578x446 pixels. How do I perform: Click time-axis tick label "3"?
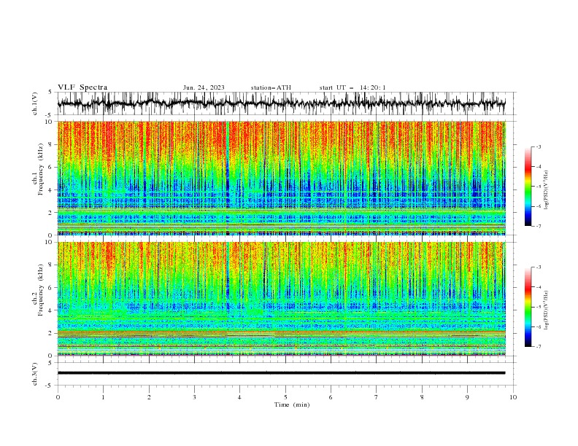point(194,397)
